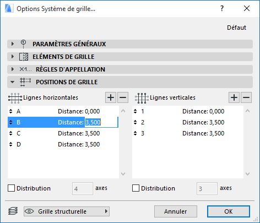Select vertical line 1 row
The image size is (260, 223).
188,111
